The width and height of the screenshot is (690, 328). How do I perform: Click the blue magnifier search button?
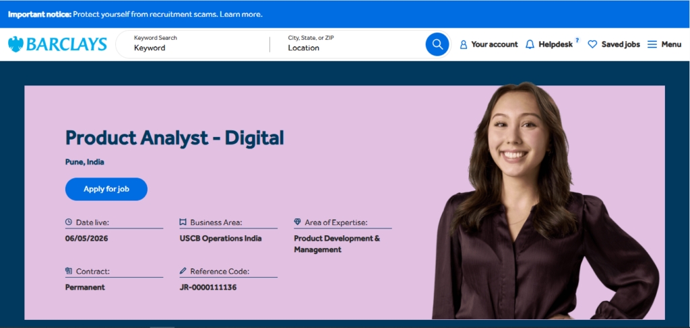437,44
